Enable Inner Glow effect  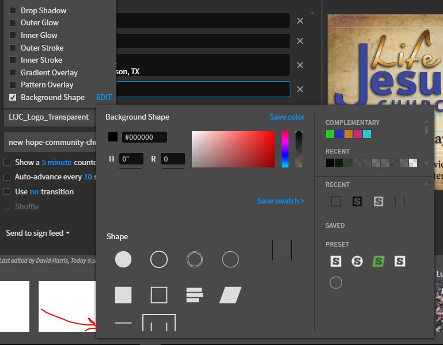(x=13, y=35)
